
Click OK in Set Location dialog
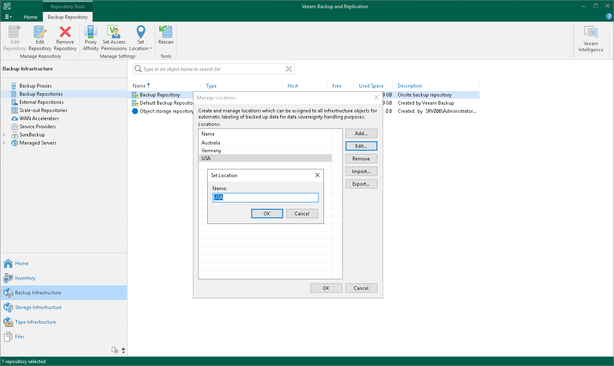tap(267, 214)
